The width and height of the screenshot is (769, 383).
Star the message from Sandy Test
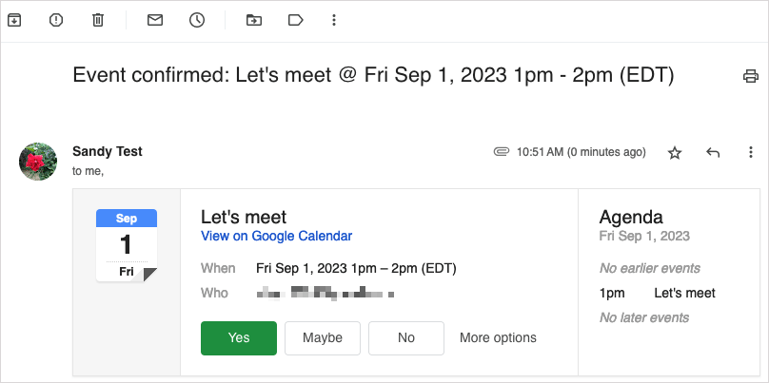(x=675, y=152)
